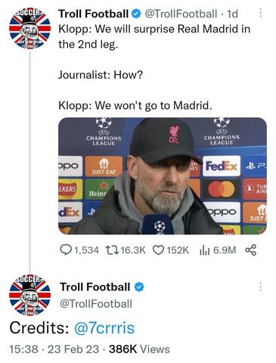
Task: Open the reply tweet's three-dot more menu
Action: point(261,287)
